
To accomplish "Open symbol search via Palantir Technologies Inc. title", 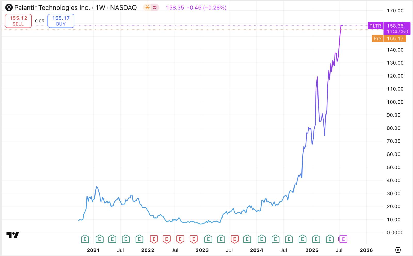I will tap(52, 7).
